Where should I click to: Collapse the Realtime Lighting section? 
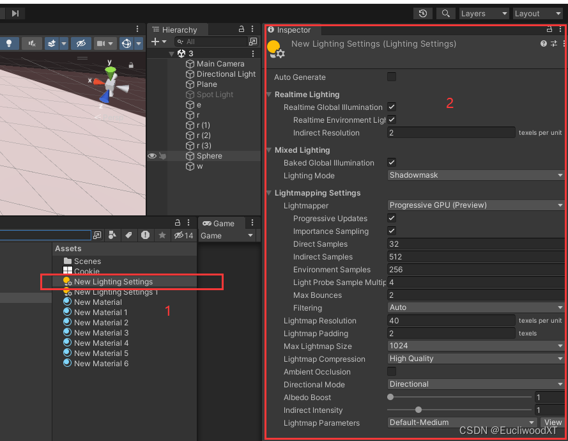(x=269, y=95)
